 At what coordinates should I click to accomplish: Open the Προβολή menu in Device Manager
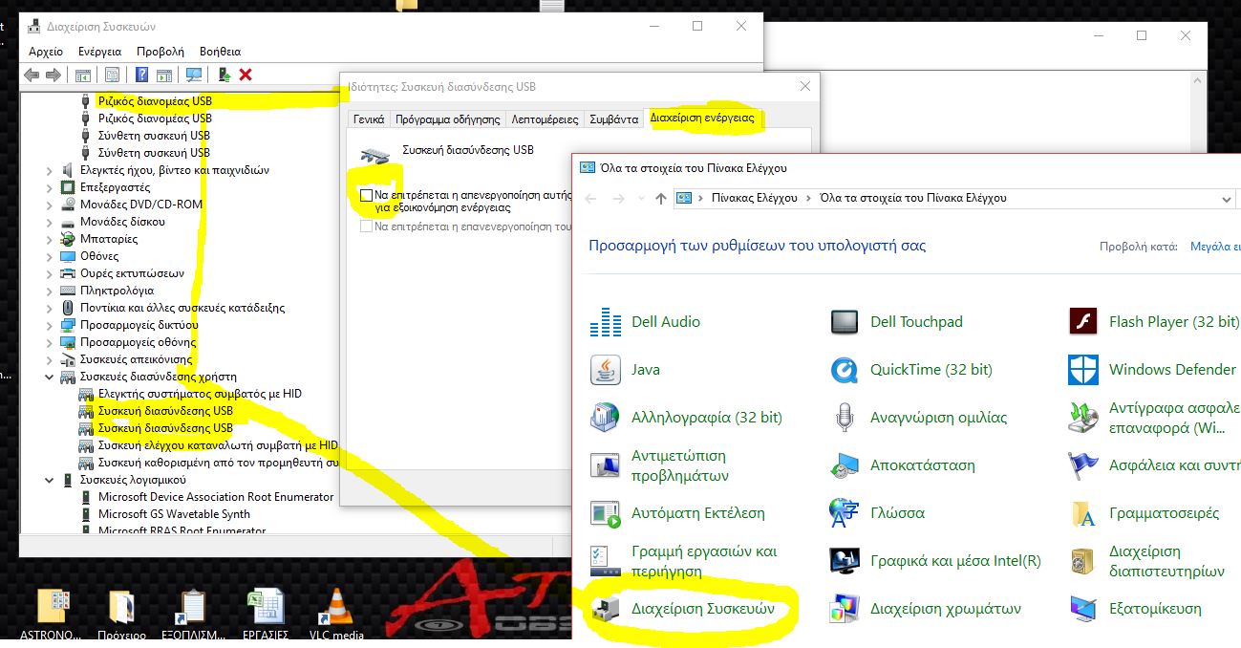point(160,52)
